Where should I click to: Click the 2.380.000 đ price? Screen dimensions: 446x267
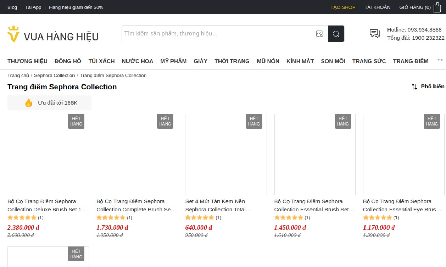click(23, 228)
